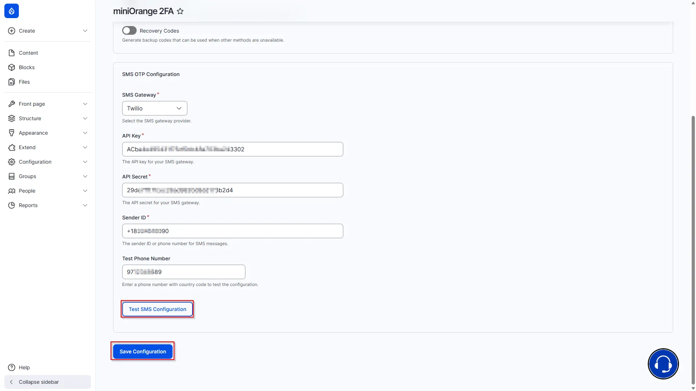This screenshot has height=391, width=696.
Task: Click the Structure layers icon
Action: (x=12, y=118)
